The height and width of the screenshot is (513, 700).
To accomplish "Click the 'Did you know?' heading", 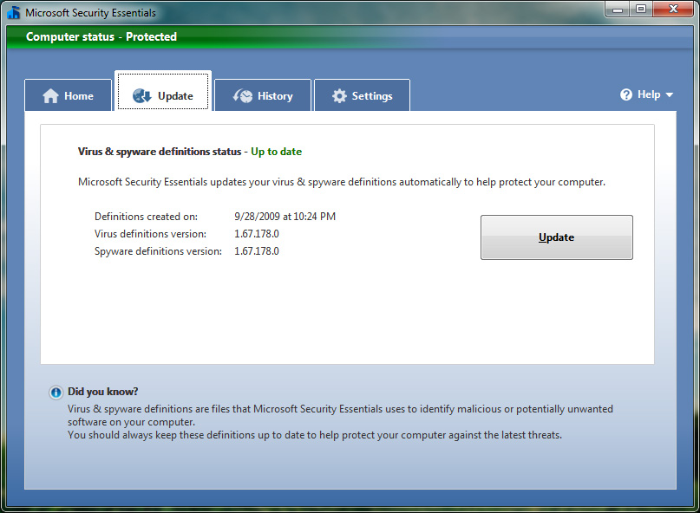I will tap(102, 392).
